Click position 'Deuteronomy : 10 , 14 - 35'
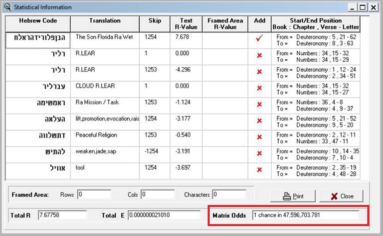The height and width of the screenshot is (236, 383). (328, 151)
